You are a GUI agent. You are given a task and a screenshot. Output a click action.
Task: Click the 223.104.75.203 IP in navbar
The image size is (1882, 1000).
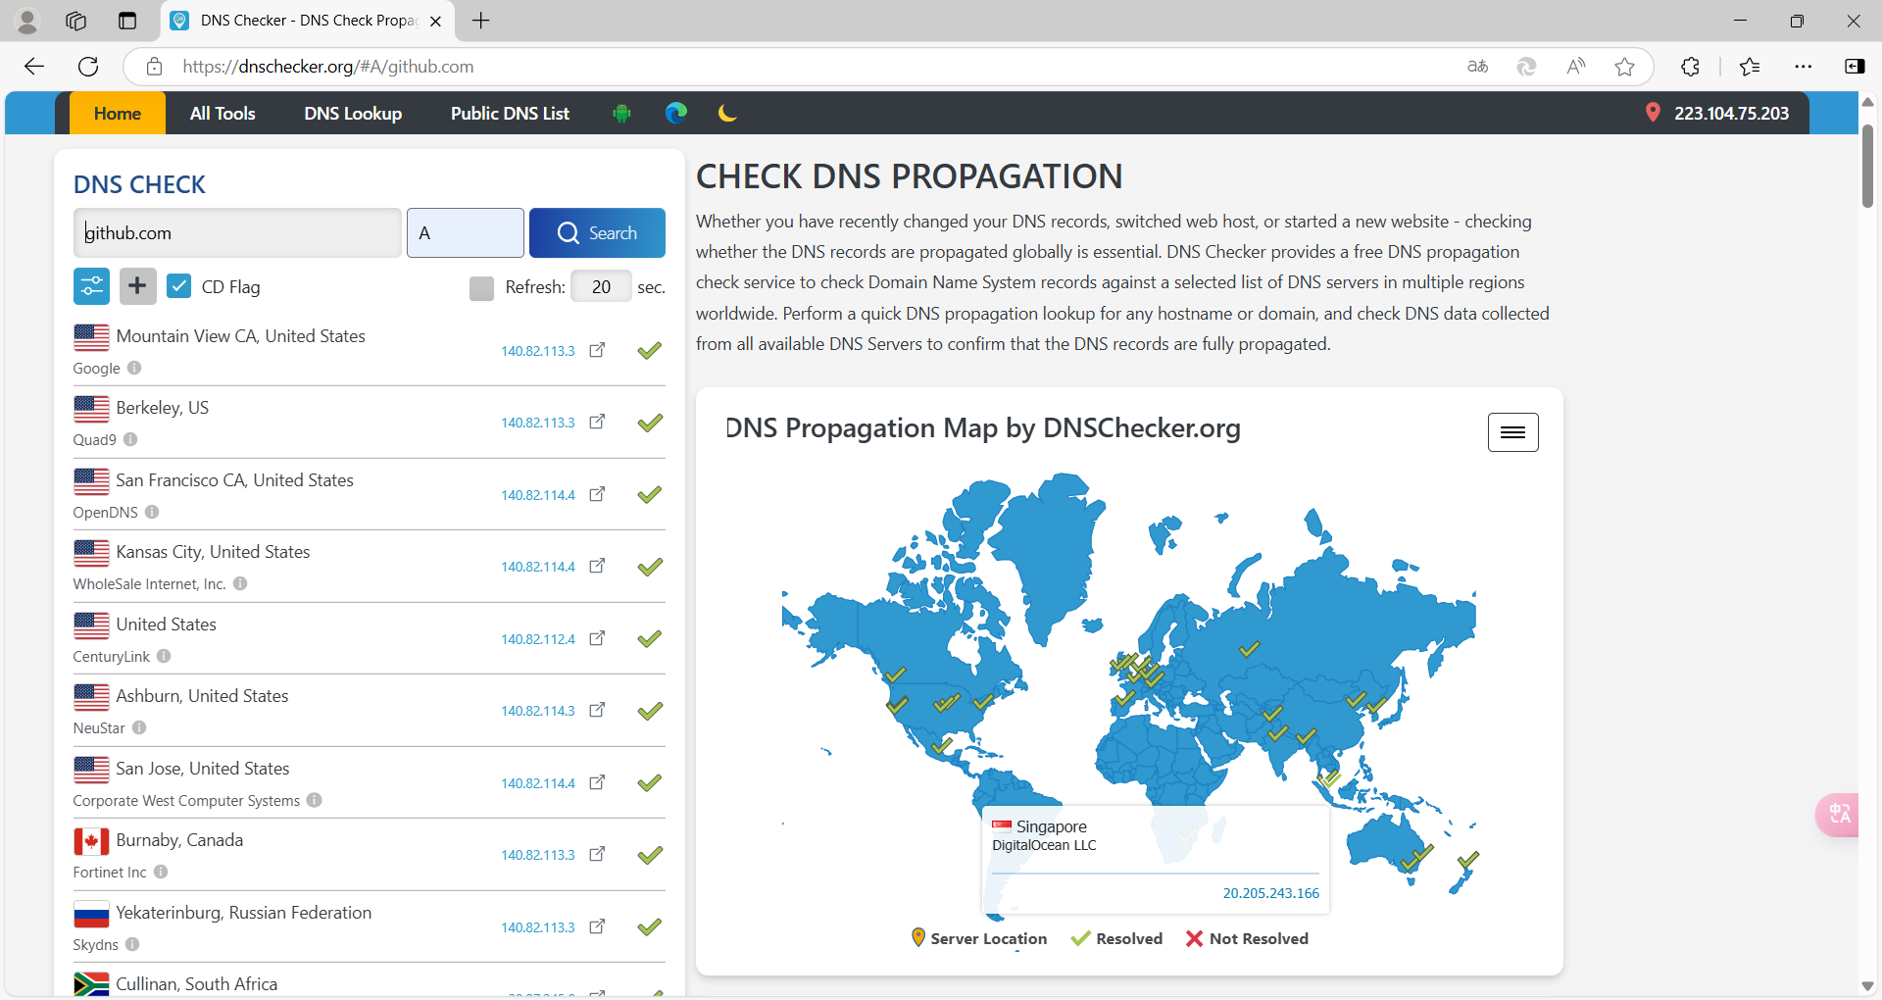[1731, 114]
